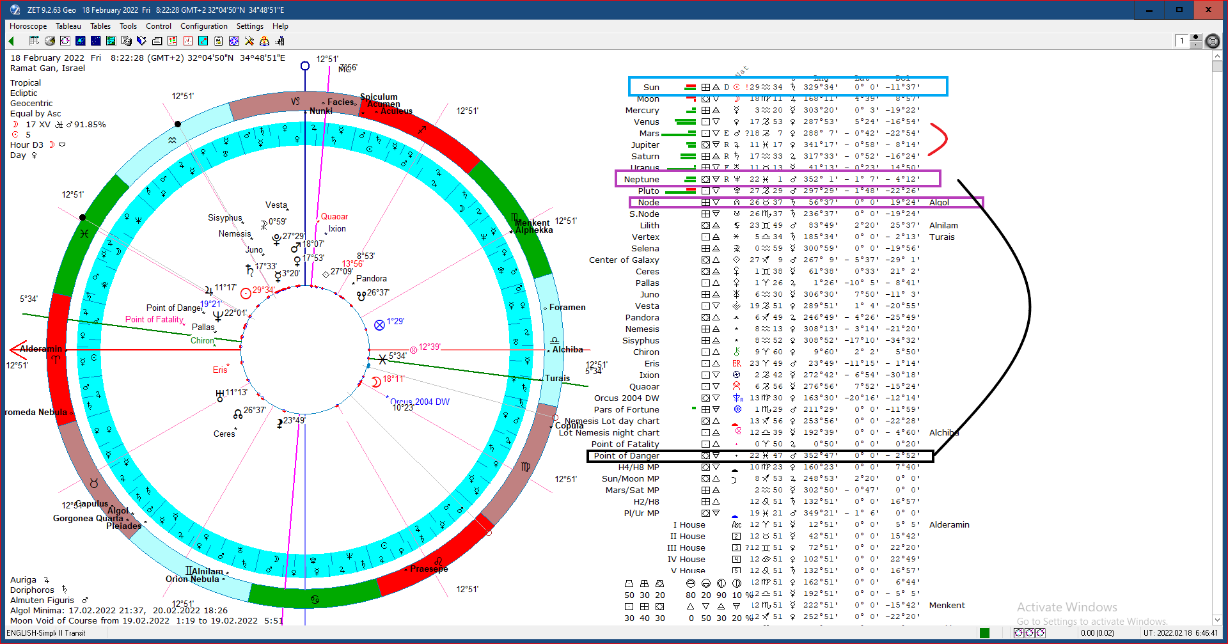
Task: Open the blue book toolbar icon
Action: 142,41
